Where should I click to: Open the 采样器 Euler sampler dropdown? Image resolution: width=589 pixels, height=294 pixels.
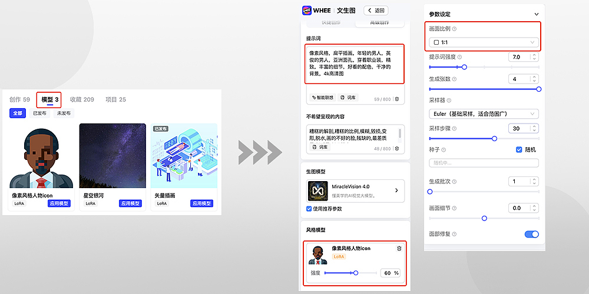pyautogui.click(x=484, y=113)
